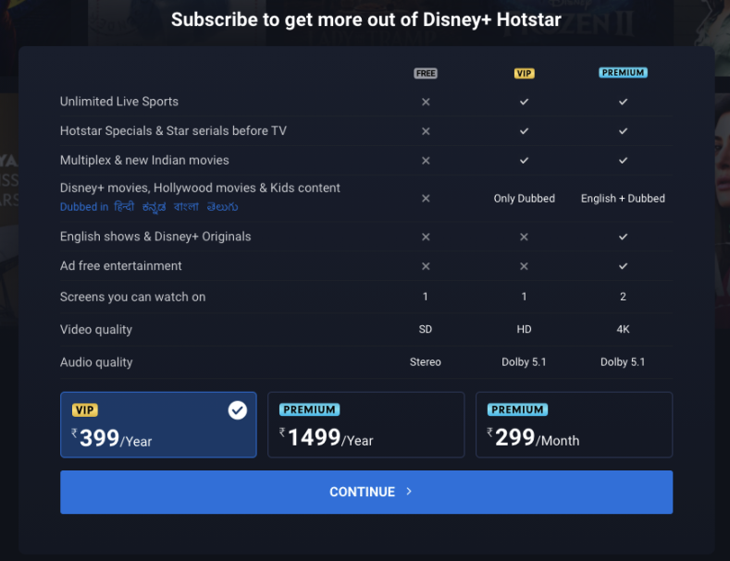Click 'Multiplex & new Indian movies' label
The width and height of the screenshot is (730, 561).
[144, 160]
